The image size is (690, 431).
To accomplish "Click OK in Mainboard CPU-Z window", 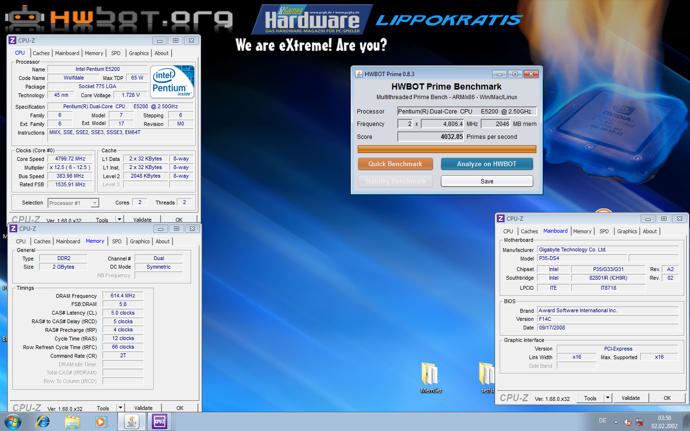I will pyautogui.click(x=667, y=398).
